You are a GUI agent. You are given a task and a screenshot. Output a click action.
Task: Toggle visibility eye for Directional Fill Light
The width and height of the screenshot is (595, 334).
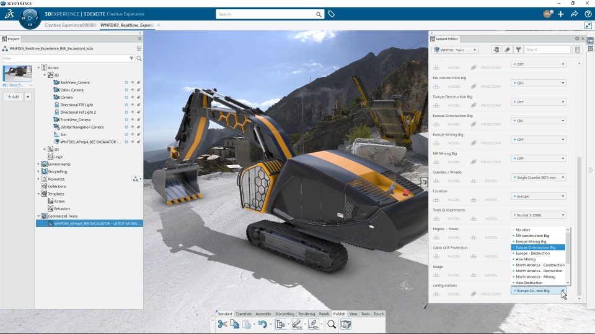(133, 105)
